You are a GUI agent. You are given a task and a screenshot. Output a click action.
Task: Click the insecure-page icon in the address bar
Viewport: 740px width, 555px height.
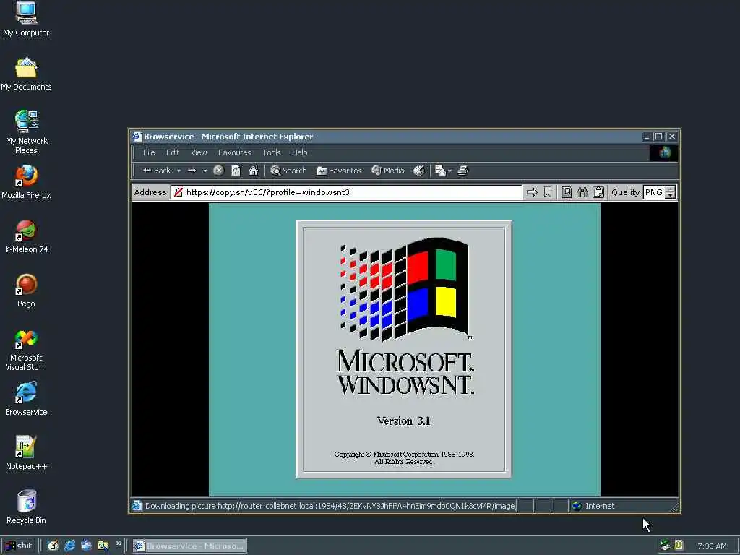click(178, 192)
